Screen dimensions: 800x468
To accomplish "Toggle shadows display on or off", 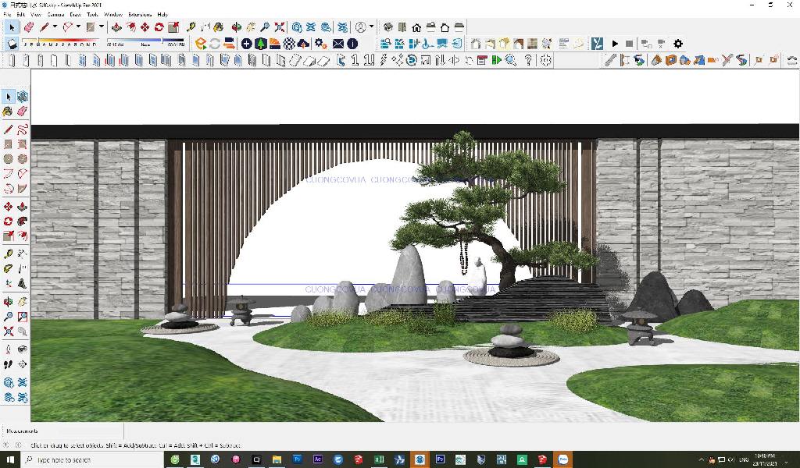I will pyautogui.click(x=12, y=44).
